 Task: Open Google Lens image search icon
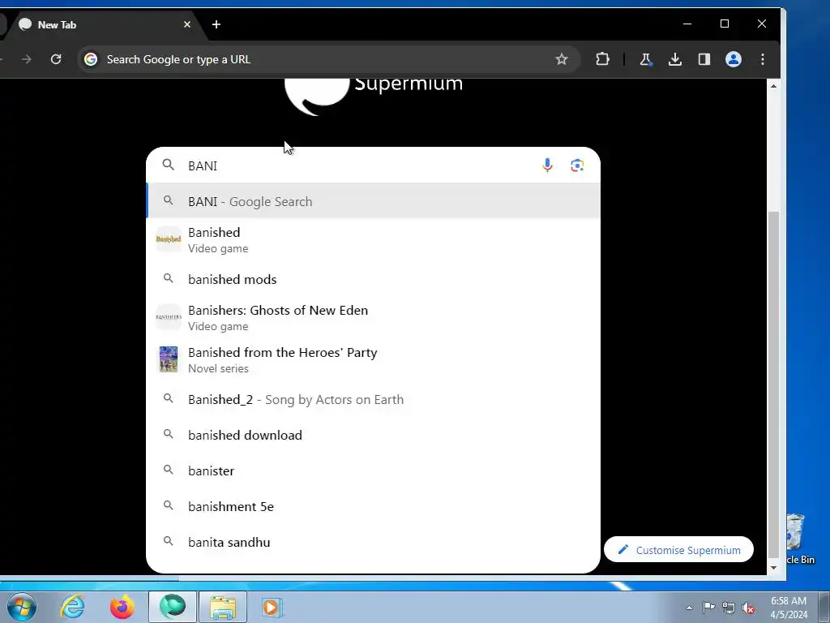coord(577,165)
